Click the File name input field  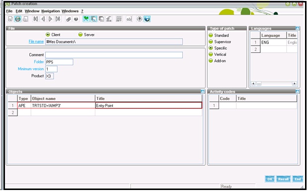114,42
